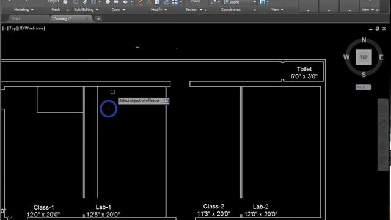Open the Mesh panel dialog launcher arrow
The width and height of the screenshot is (391, 220).
pos(68,10)
